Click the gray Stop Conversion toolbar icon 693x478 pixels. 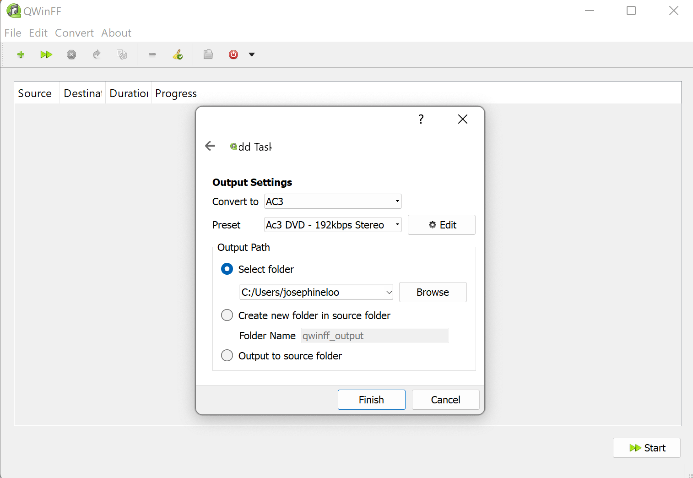pos(71,54)
